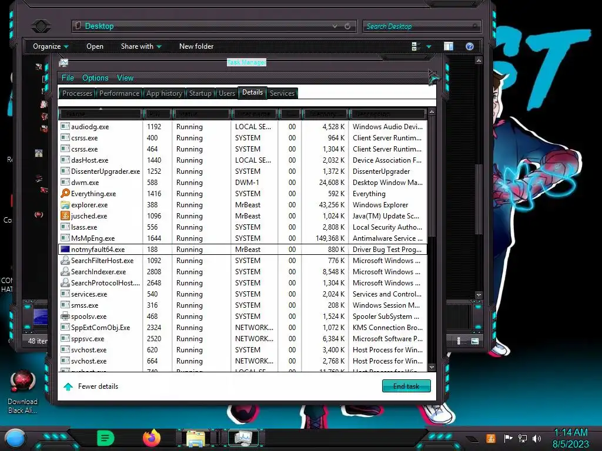The width and height of the screenshot is (602, 451).
Task: Select the MsMpEng.exe row
Action: 243,238
